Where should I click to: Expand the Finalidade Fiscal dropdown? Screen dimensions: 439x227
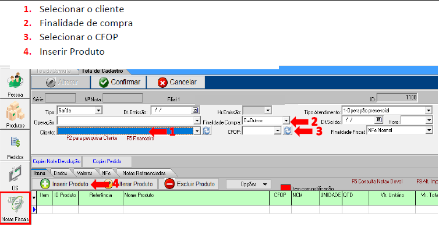(430, 130)
